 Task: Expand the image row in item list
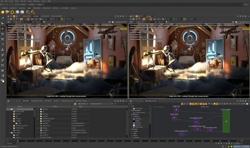click(x=38, y=128)
